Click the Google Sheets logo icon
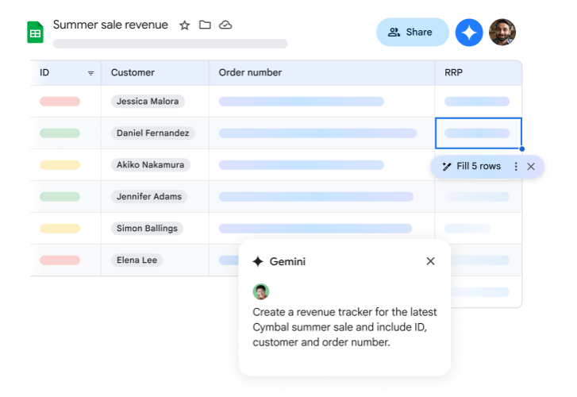 pyautogui.click(x=35, y=33)
